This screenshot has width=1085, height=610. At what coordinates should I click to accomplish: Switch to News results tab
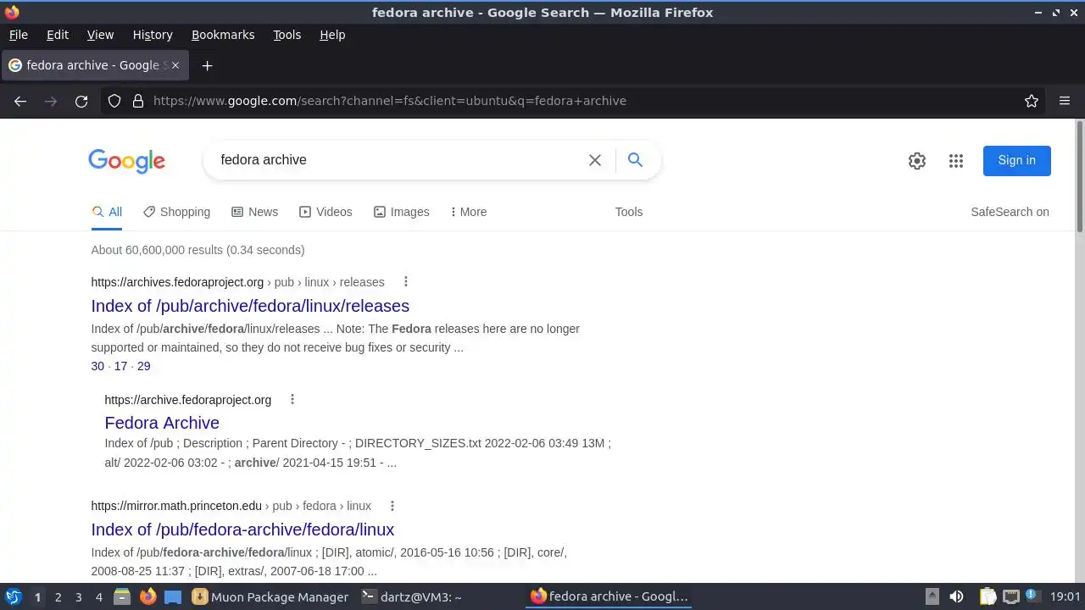click(x=254, y=212)
